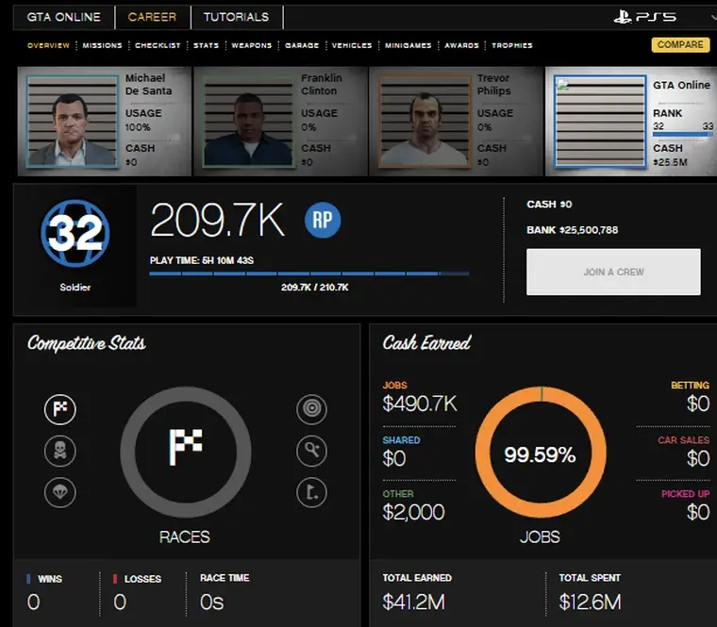The image size is (717, 627).
Task: Select the Races checkered flag stat icon
Action: 59,409
